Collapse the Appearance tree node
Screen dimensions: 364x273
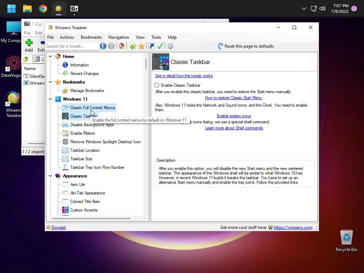coord(50,176)
